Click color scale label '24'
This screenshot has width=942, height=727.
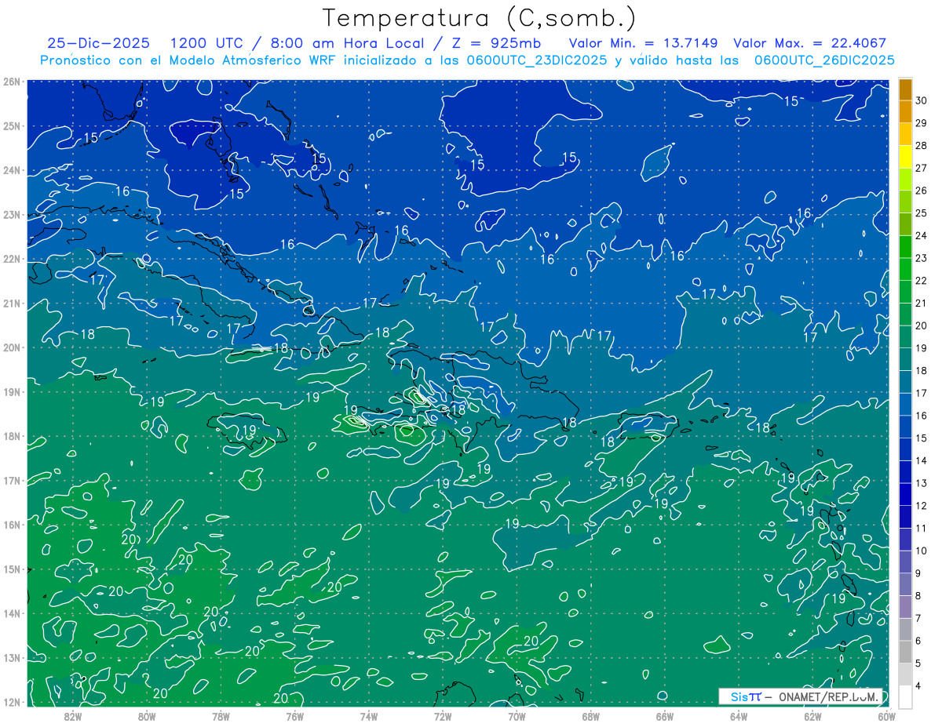pos(922,235)
